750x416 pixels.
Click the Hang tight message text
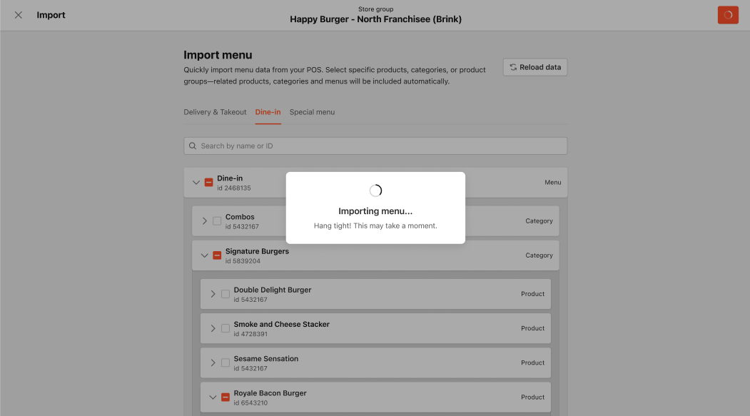click(x=375, y=225)
